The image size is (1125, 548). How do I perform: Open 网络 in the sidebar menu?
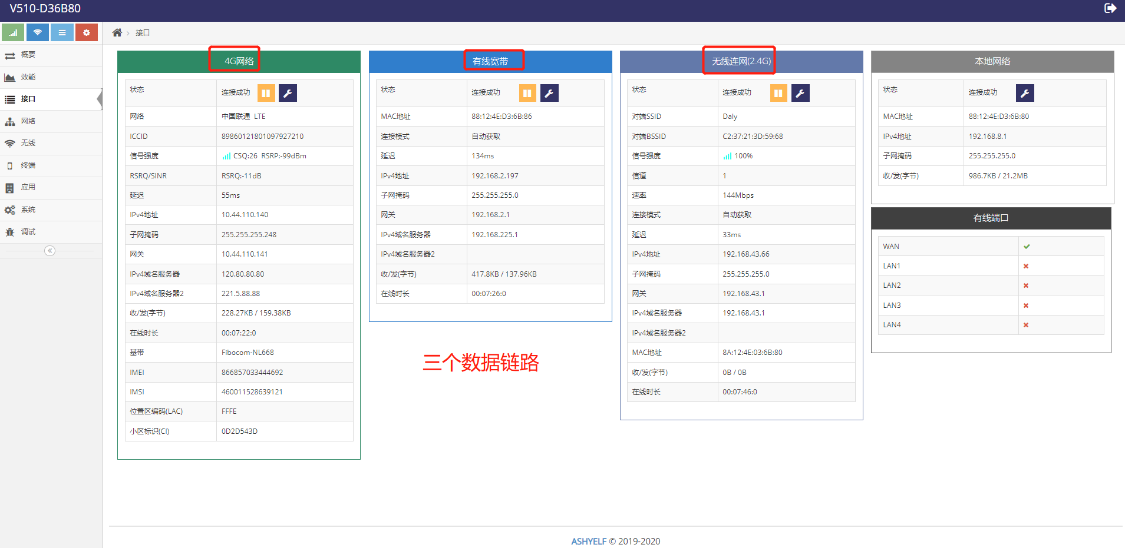28,121
